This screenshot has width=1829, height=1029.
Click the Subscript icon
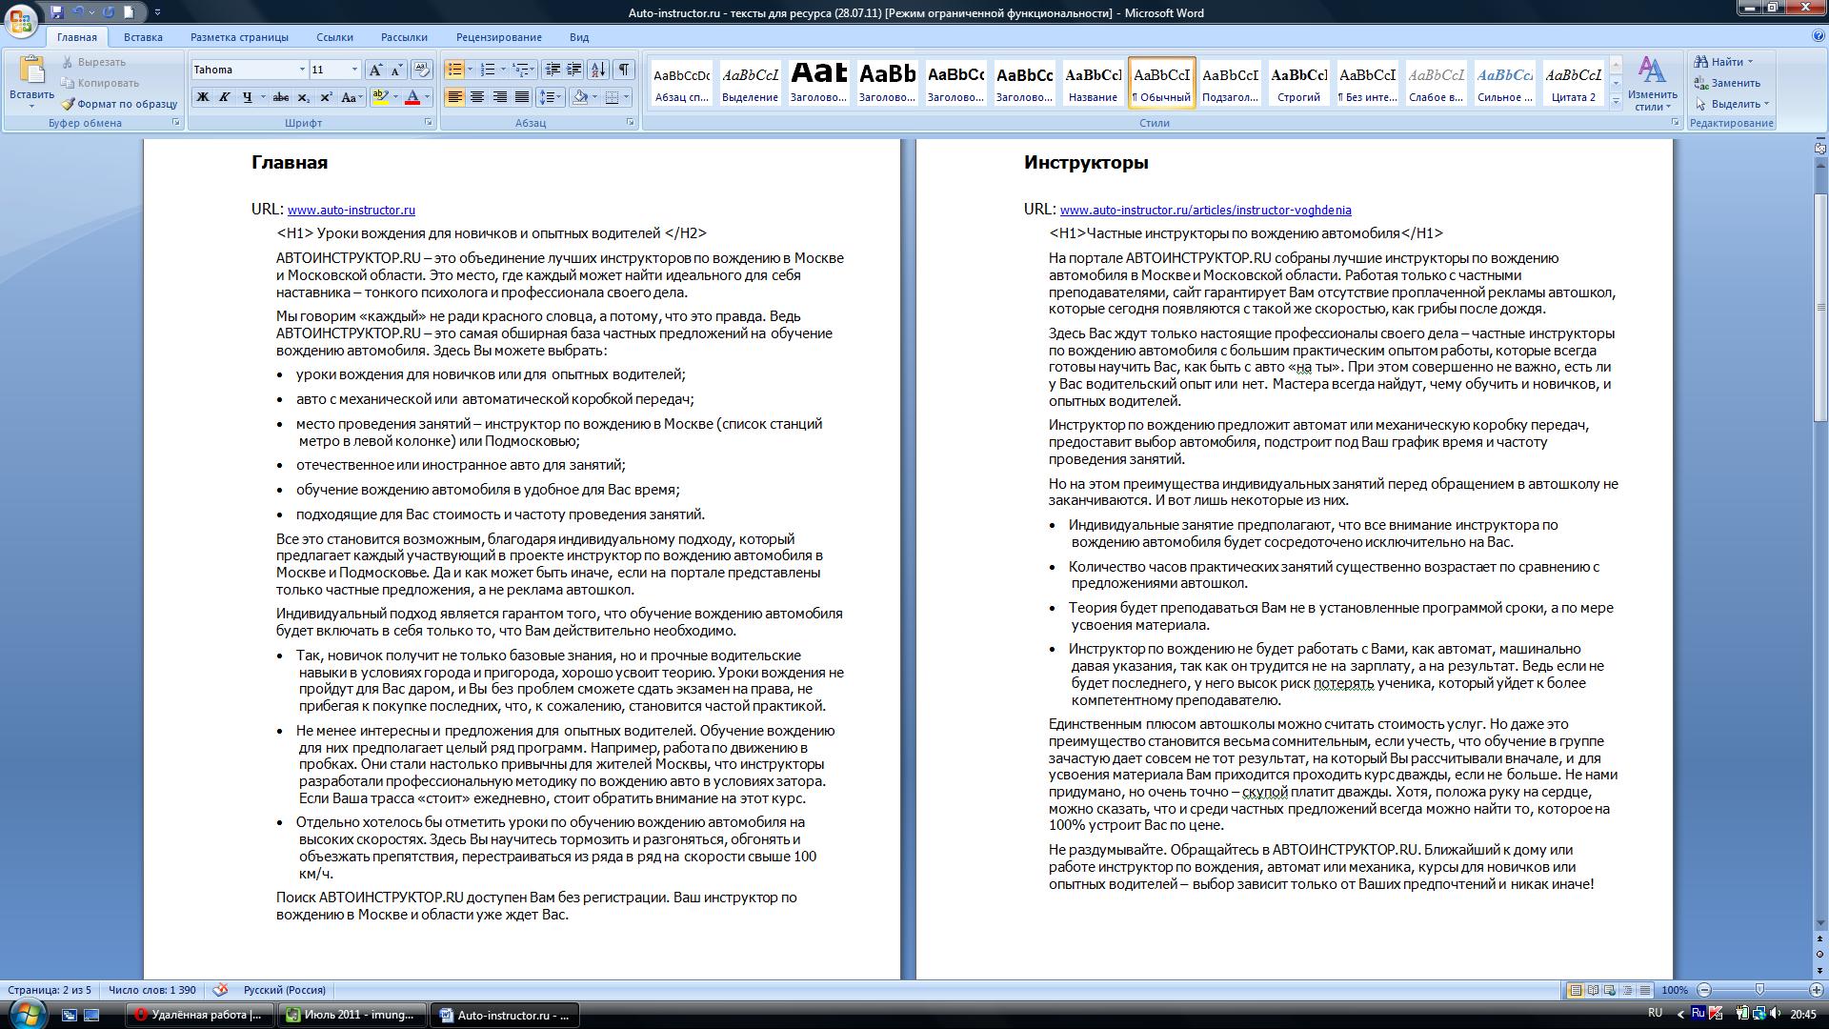point(303,97)
